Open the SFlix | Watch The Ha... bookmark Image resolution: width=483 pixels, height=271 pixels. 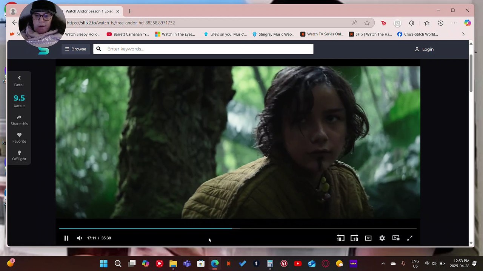[370, 34]
